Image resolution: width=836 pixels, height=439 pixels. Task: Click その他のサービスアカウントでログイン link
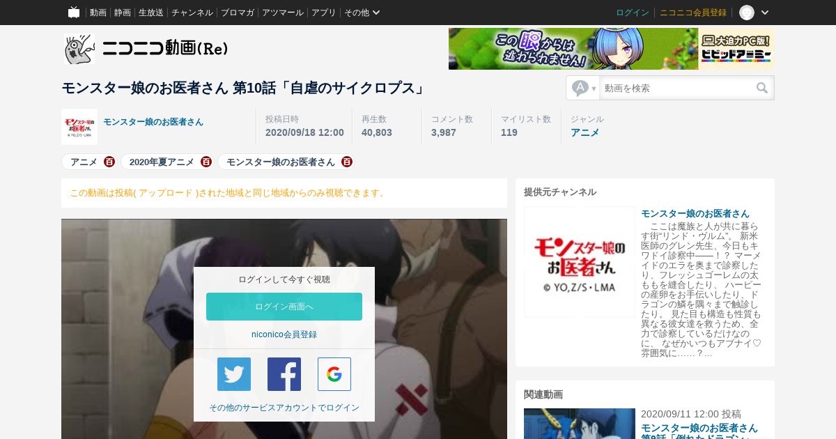tap(284, 408)
